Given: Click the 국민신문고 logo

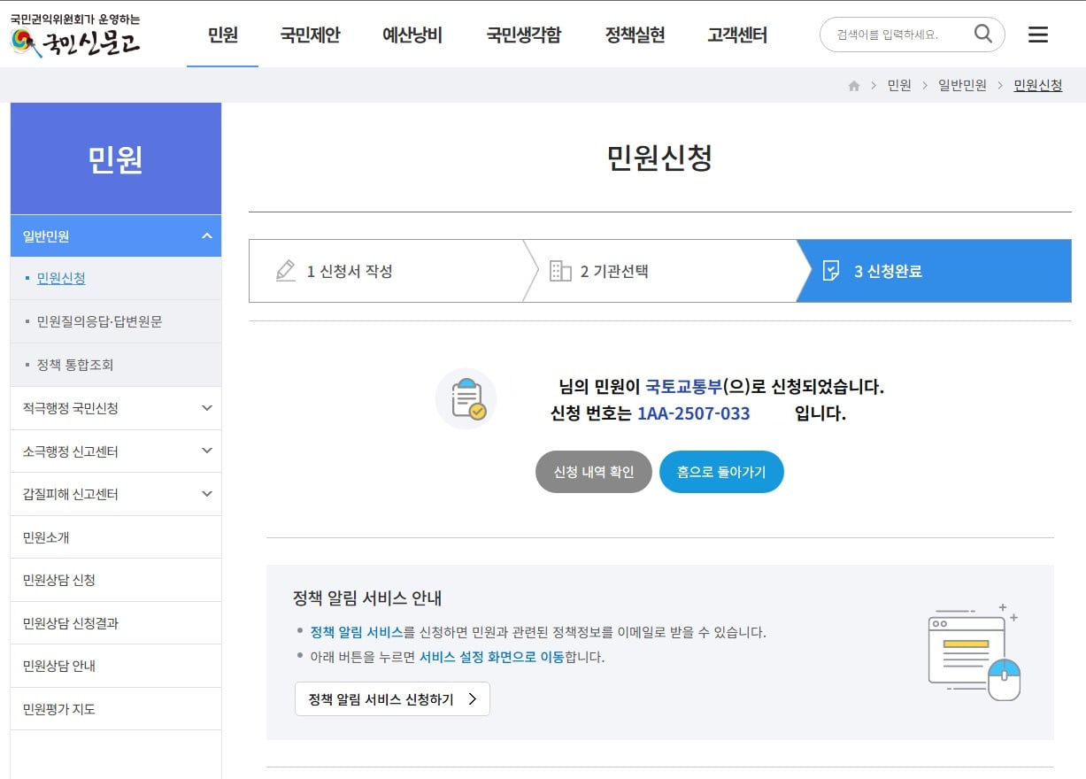Looking at the screenshot, I should point(74,35).
